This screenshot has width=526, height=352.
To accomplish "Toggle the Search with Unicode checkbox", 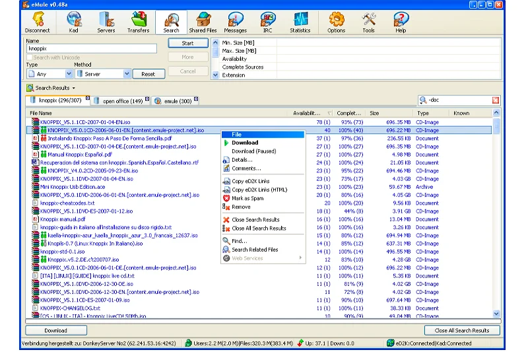I will (x=30, y=57).
